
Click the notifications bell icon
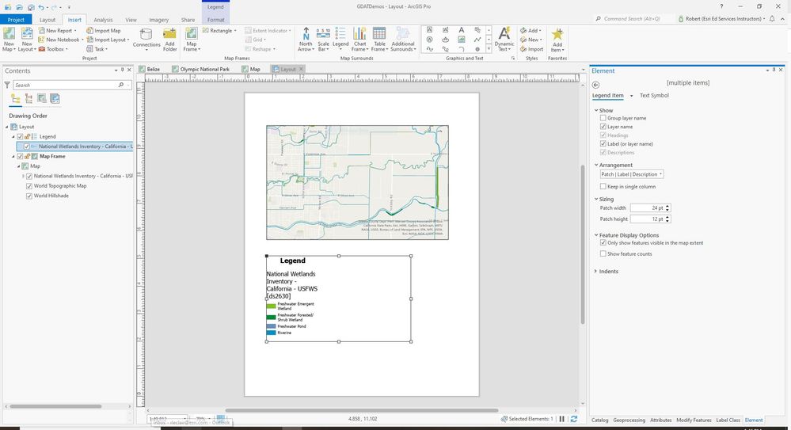(x=772, y=19)
